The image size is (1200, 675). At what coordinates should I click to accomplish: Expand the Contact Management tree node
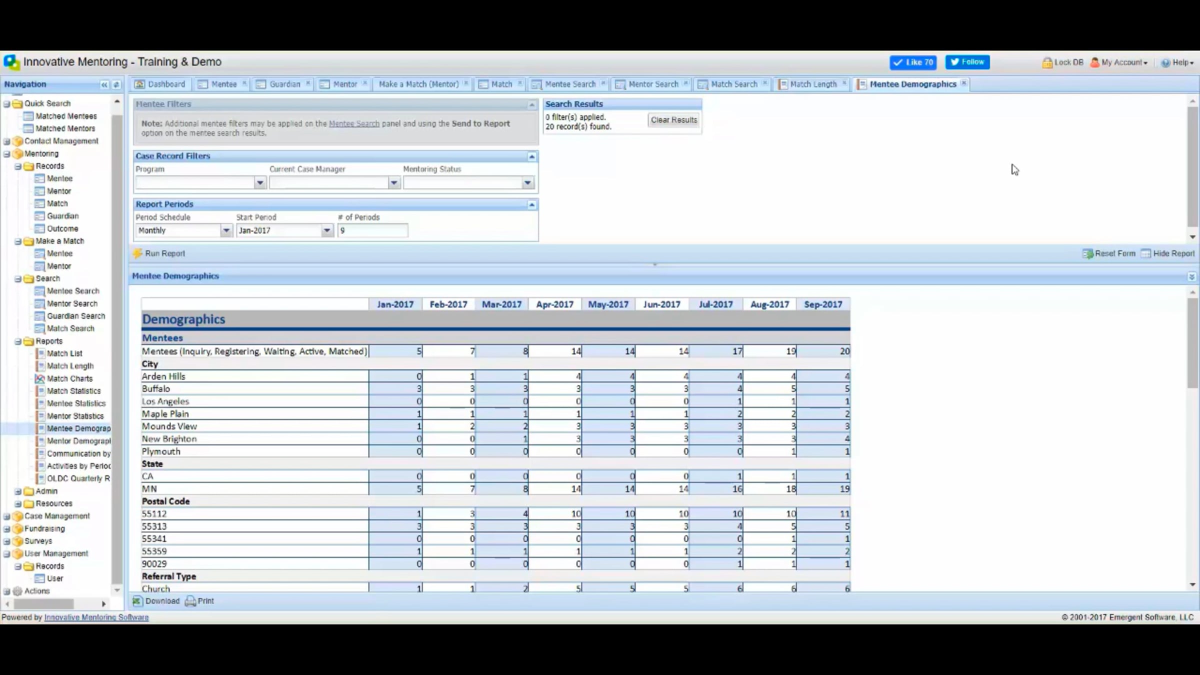coord(7,141)
